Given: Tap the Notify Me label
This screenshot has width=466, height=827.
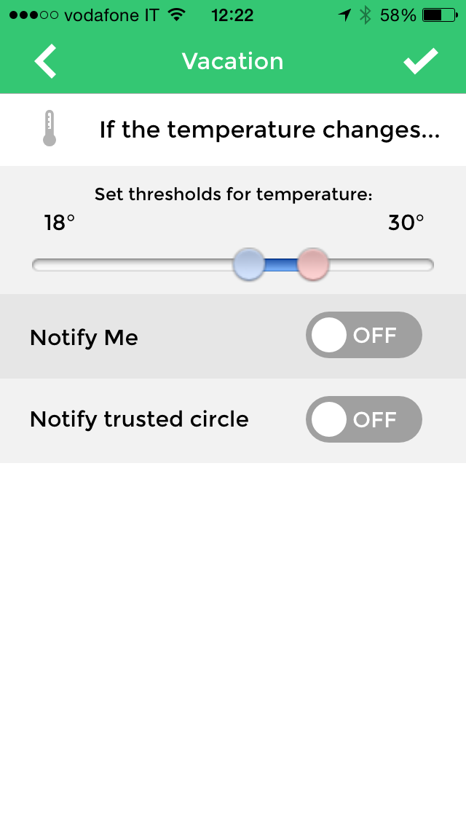Looking at the screenshot, I should (x=84, y=338).
